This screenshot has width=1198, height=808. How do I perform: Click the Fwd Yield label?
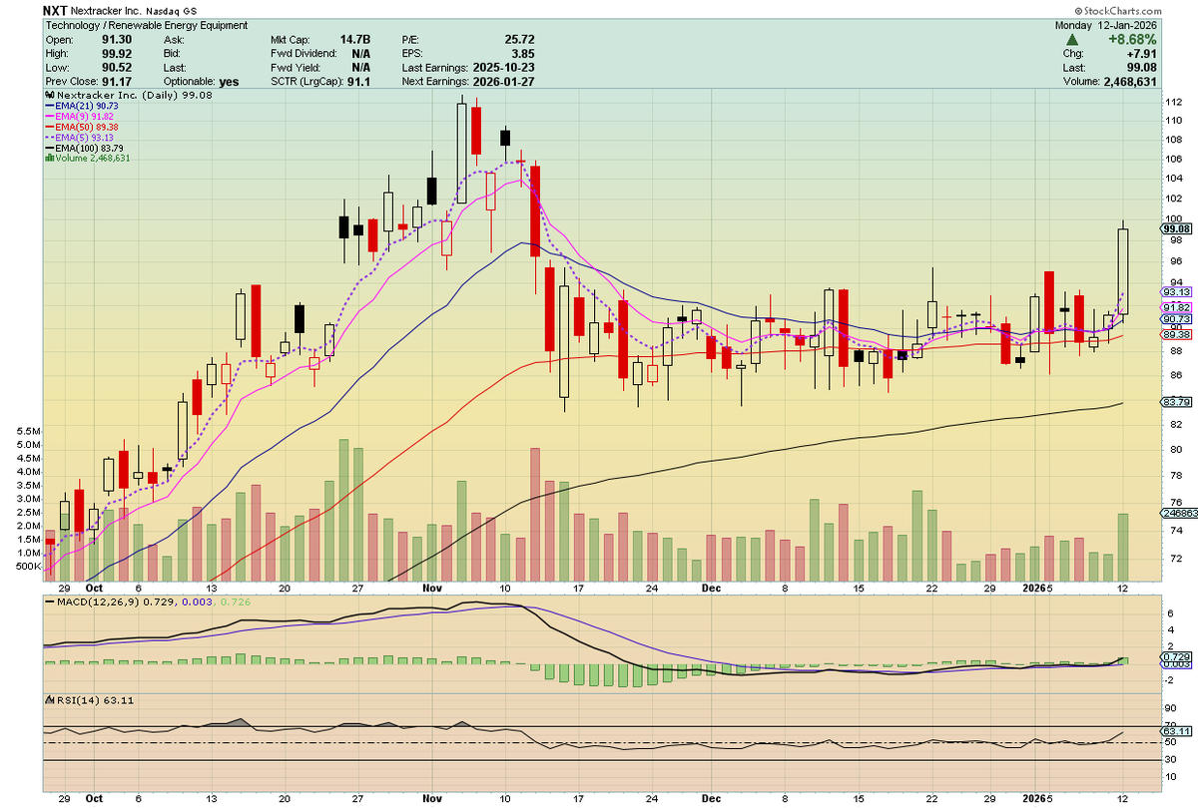294,68
